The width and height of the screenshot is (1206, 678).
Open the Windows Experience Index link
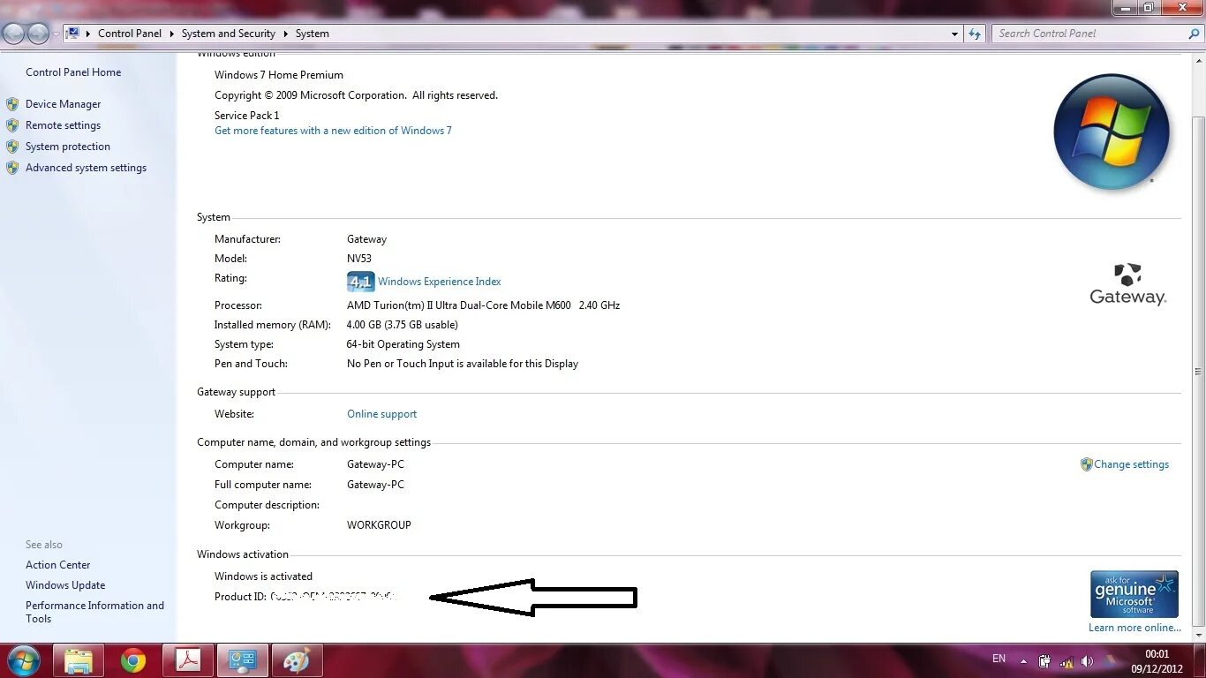(x=440, y=282)
